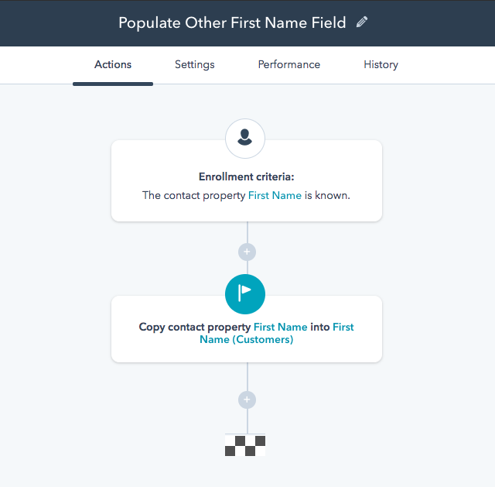Click 'The contact property' text in enrollment card

193,196
